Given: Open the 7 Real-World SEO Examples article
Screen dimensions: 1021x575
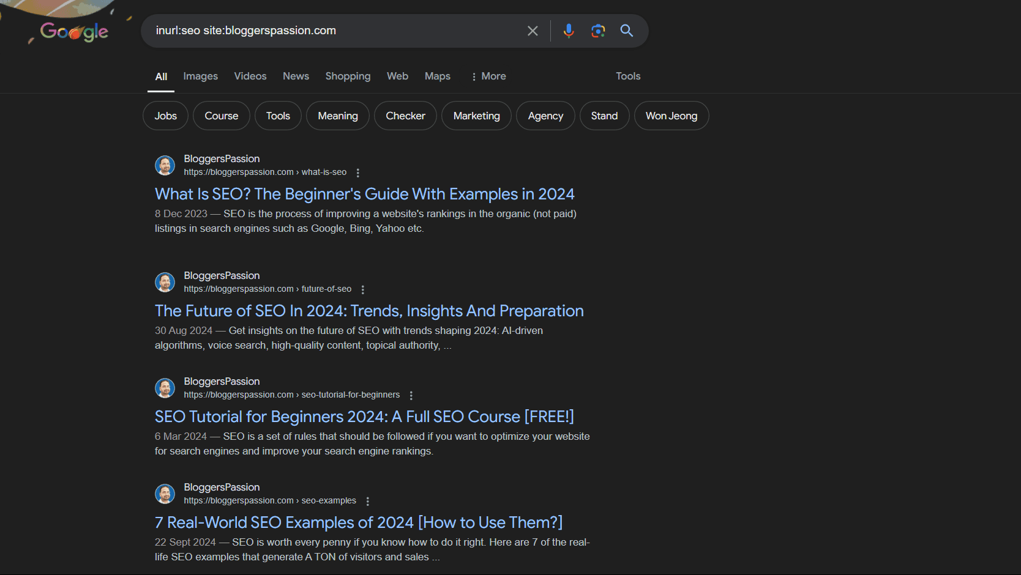Looking at the screenshot, I should coord(359,522).
